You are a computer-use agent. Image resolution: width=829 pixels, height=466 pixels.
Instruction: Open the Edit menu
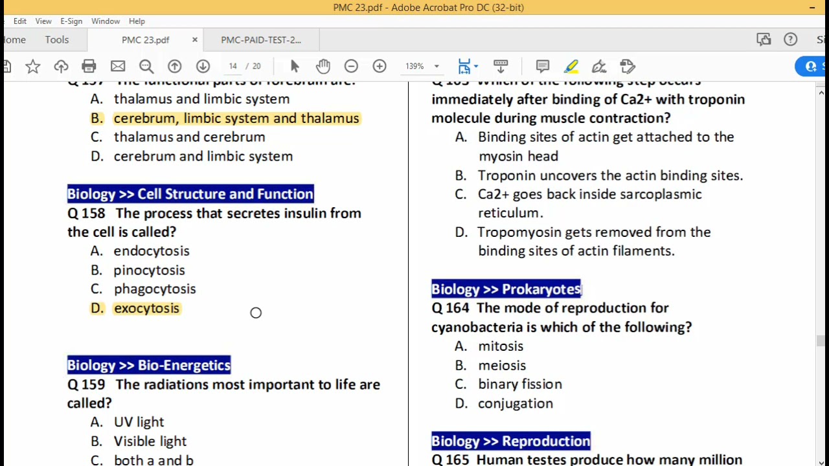20,21
